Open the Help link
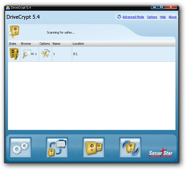 click(163, 17)
